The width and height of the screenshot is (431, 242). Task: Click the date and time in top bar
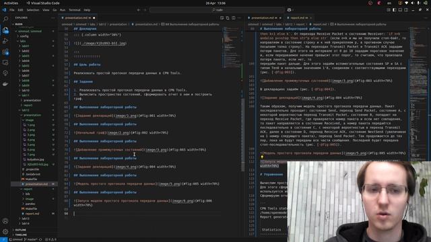[215, 3]
